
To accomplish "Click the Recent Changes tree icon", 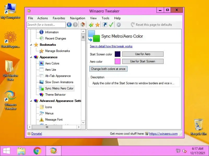I will pyautogui.click(x=42, y=38).
